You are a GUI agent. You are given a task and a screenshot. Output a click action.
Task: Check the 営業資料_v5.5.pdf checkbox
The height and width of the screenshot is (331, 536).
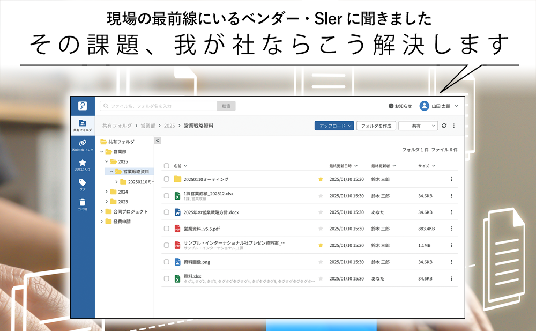(167, 229)
